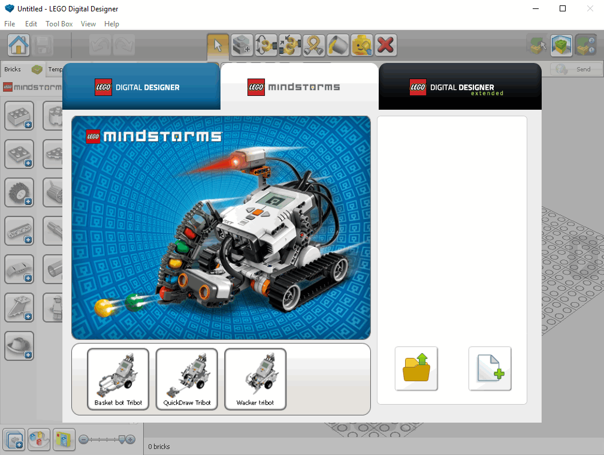Open the Basket bot Tribot model
The height and width of the screenshot is (455, 604).
(x=118, y=379)
